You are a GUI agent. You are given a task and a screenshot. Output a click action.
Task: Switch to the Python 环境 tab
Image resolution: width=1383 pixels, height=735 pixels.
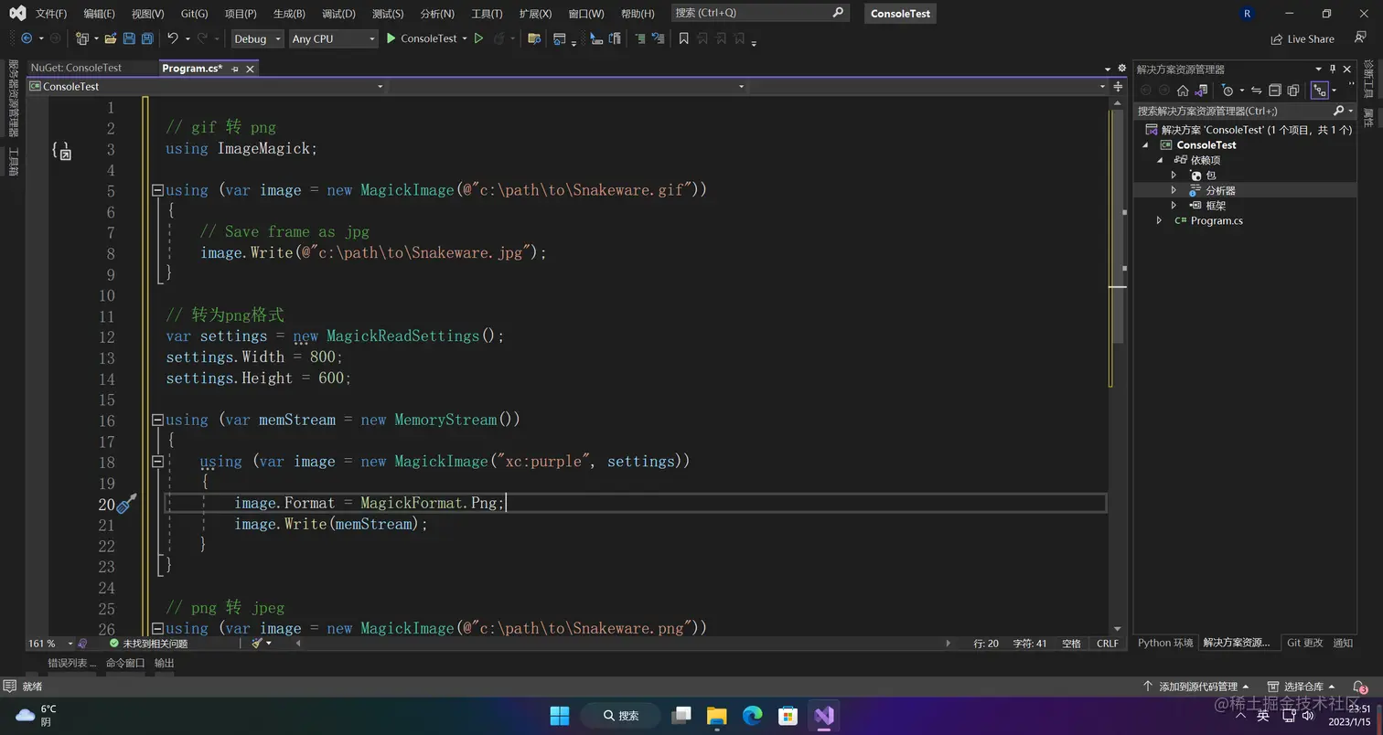pos(1165,643)
